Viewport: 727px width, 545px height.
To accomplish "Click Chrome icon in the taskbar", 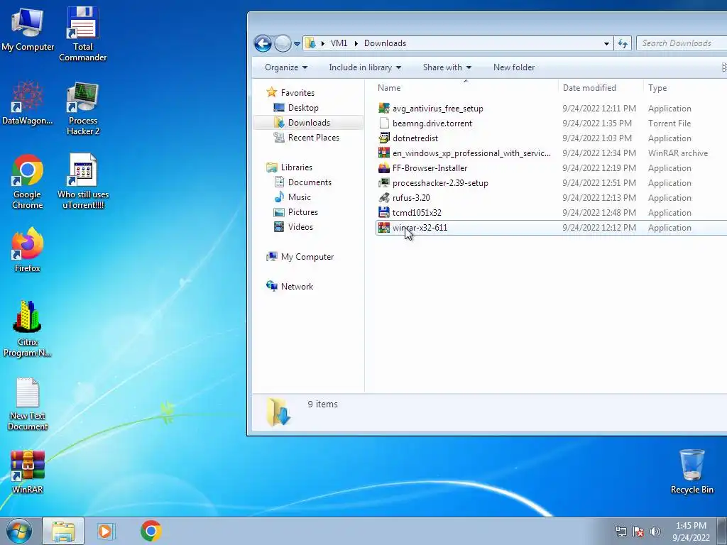I will (x=151, y=531).
